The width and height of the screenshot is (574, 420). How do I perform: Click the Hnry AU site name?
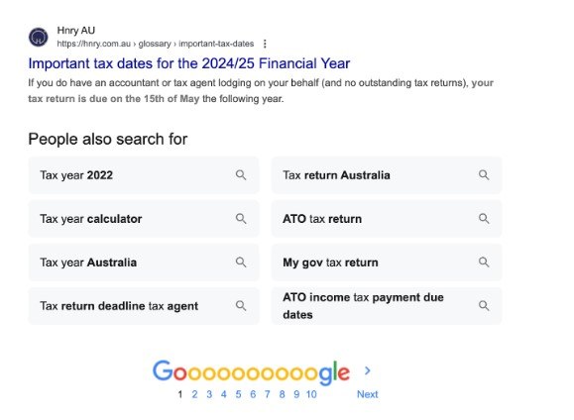[x=75, y=31]
